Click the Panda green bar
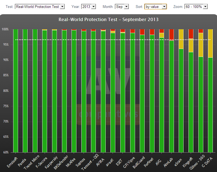Viewport: 217px width, 172px height. 25,91
